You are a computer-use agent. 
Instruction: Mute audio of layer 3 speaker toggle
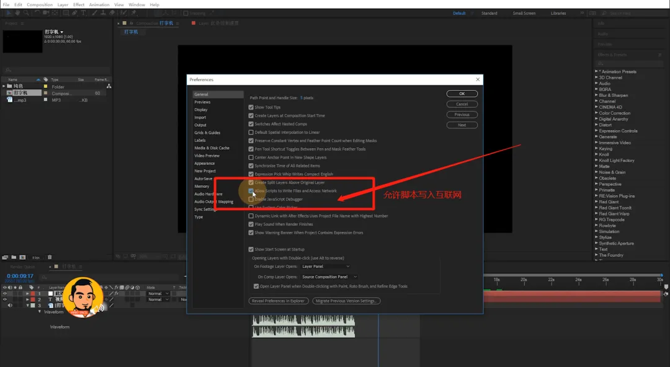click(10, 306)
